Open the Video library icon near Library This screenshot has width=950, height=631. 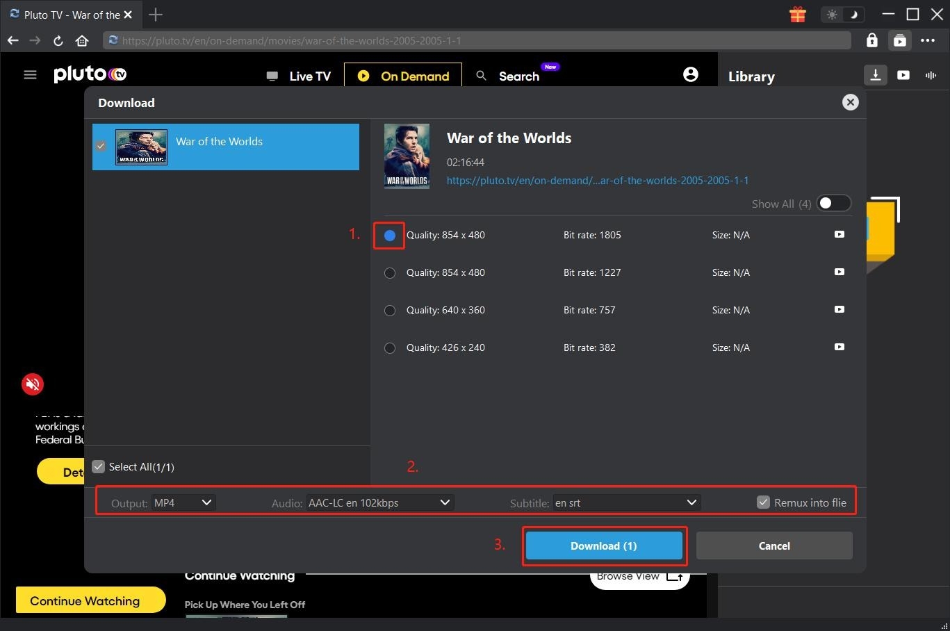tap(903, 75)
